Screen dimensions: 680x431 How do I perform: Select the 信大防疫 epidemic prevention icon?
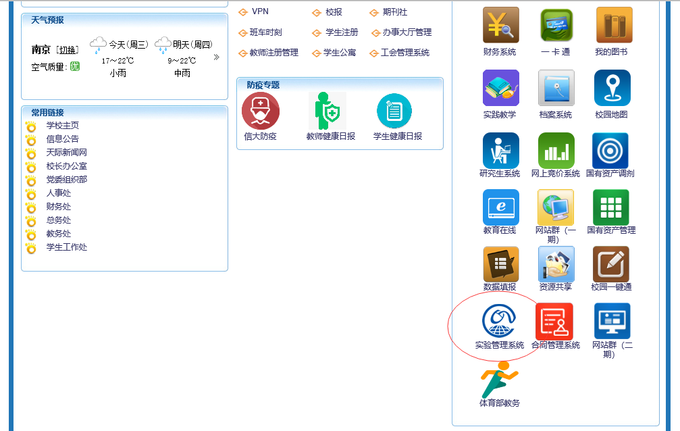[261, 111]
